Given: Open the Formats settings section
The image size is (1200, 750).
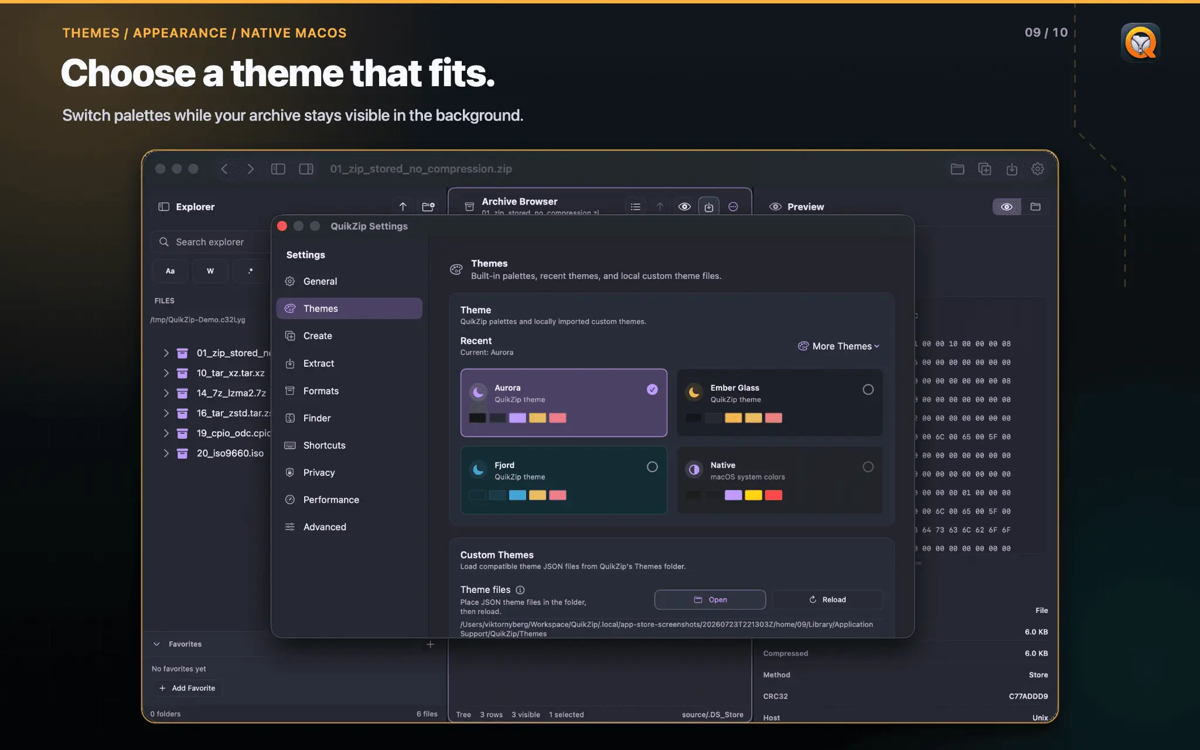Looking at the screenshot, I should tap(349, 391).
